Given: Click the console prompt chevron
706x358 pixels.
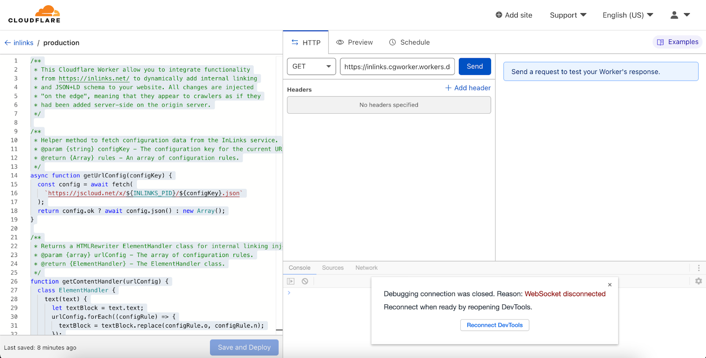Looking at the screenshot, I should point(289,293).
